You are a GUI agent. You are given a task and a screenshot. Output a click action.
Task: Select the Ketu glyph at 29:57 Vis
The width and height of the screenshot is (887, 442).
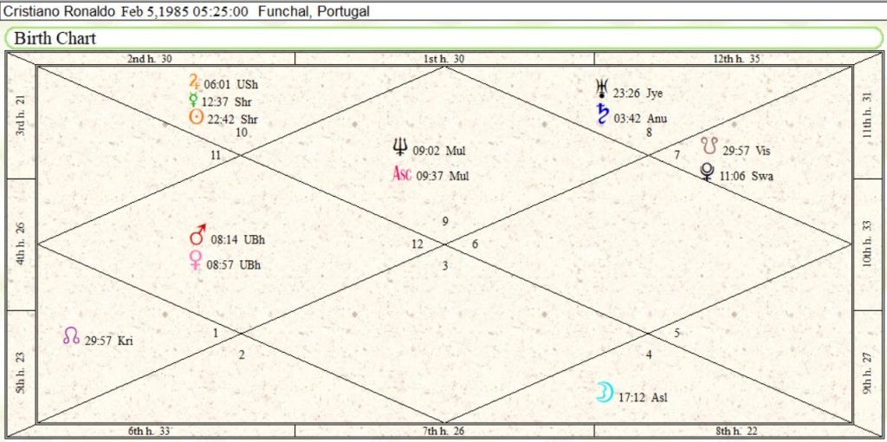709,147
